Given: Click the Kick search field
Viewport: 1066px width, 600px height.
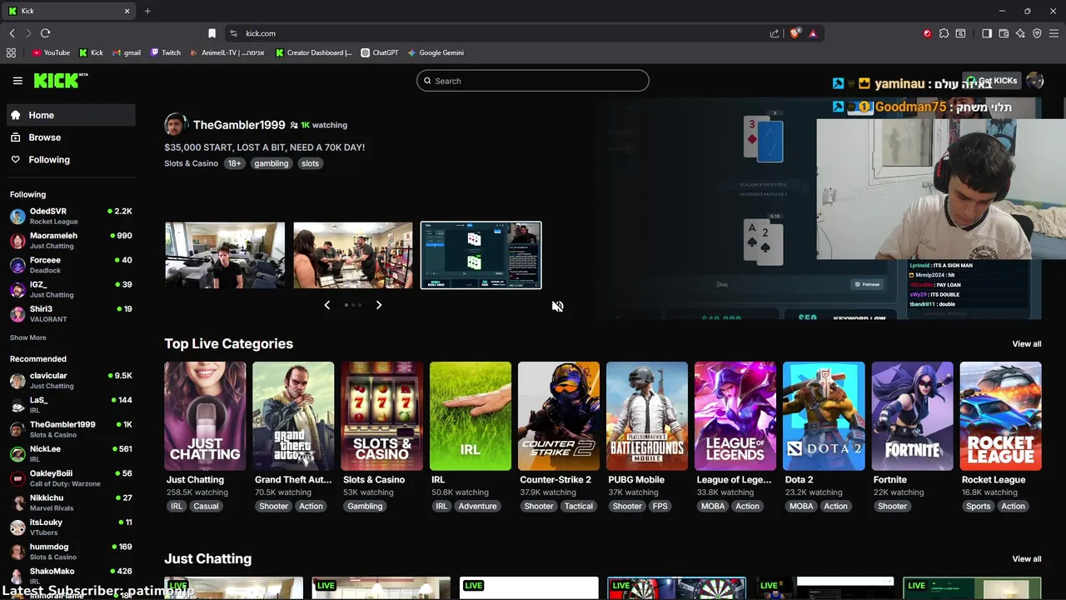Looking at the screenshot, I should pyautogui.click(x=533, y=81).
